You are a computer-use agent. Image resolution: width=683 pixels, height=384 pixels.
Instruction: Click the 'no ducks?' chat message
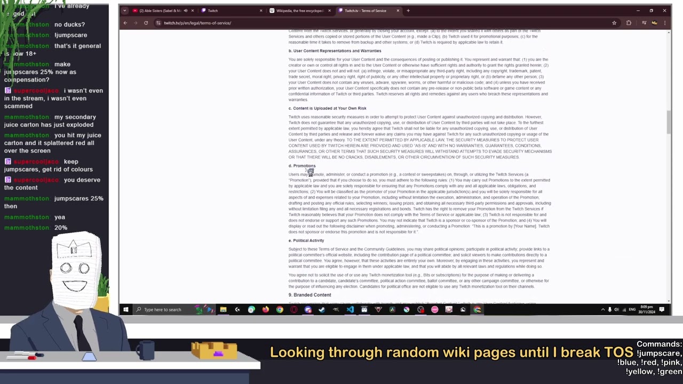(69, 25)
